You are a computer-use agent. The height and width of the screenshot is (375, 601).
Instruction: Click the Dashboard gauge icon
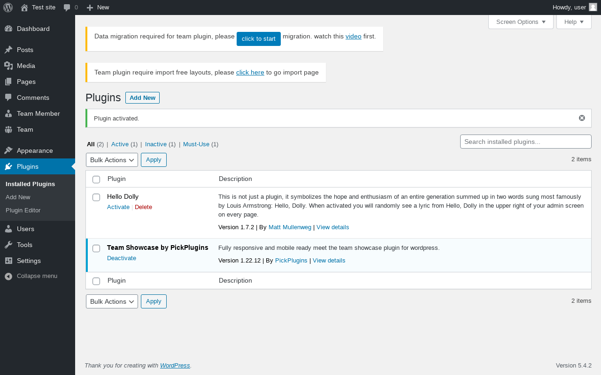tap(8, 29)
